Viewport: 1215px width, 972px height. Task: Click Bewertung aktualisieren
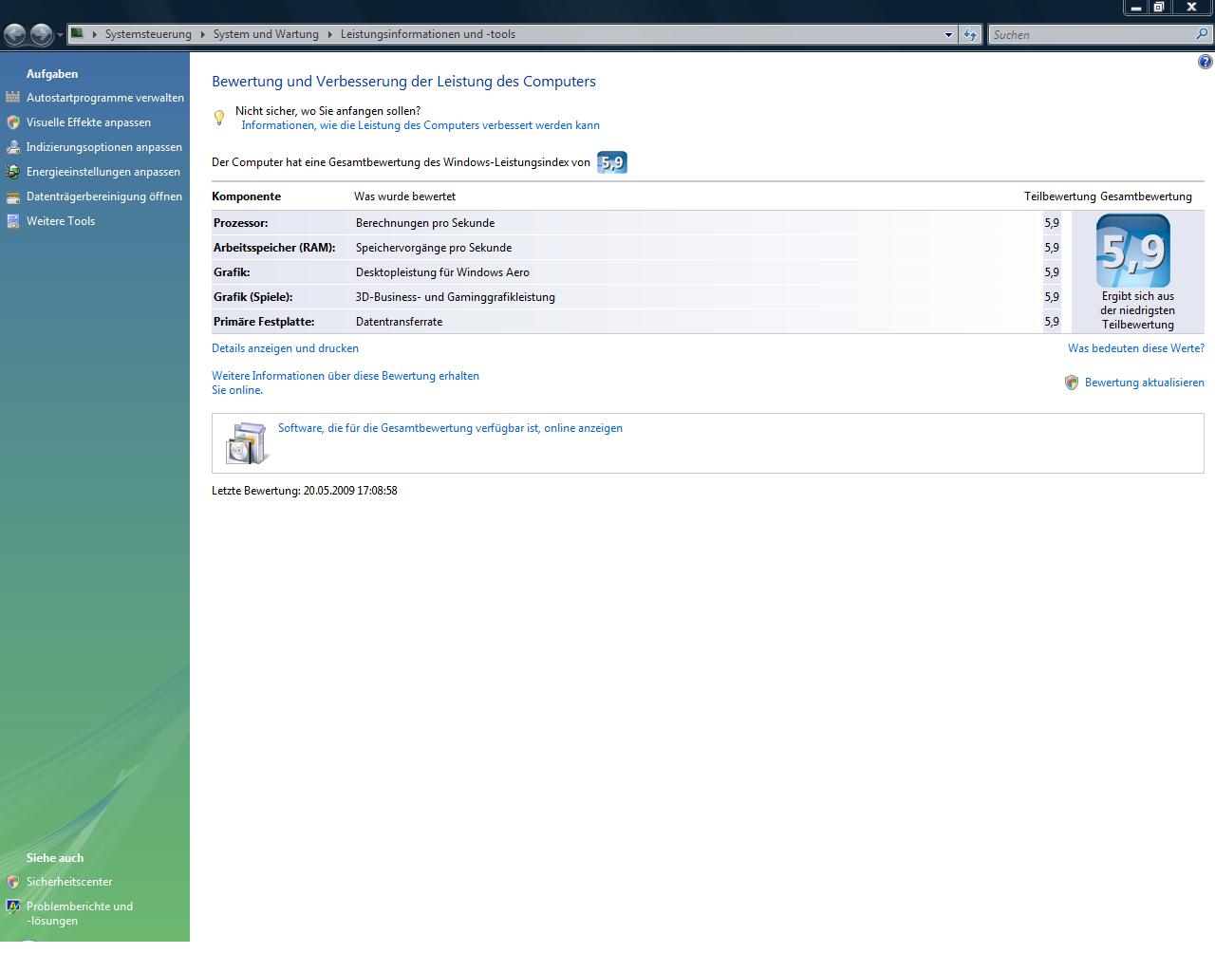[1145, 383]
